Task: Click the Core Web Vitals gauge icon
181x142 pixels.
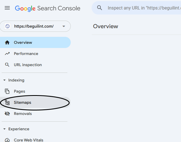Action: tap(7, 140)
